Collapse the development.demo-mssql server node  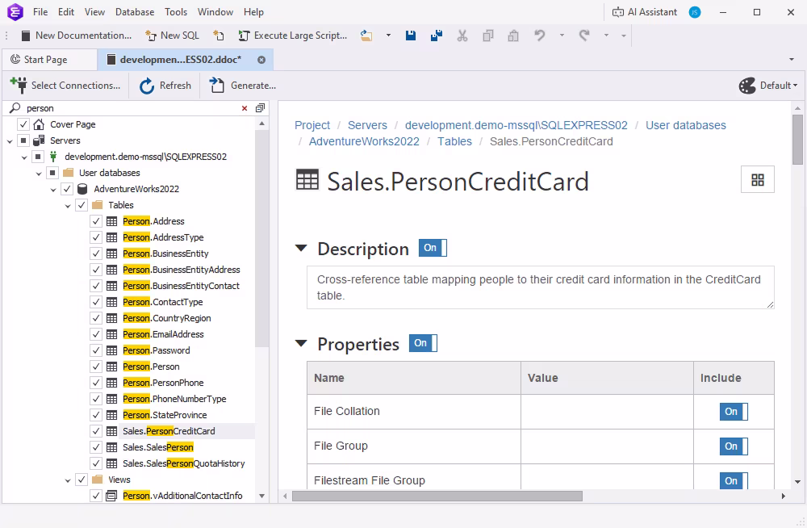[24, 157]
